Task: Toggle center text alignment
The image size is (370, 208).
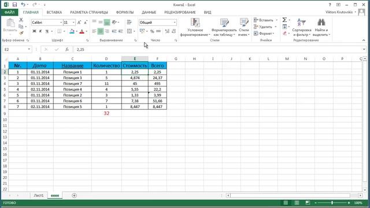Action: [x=101, y=31]
